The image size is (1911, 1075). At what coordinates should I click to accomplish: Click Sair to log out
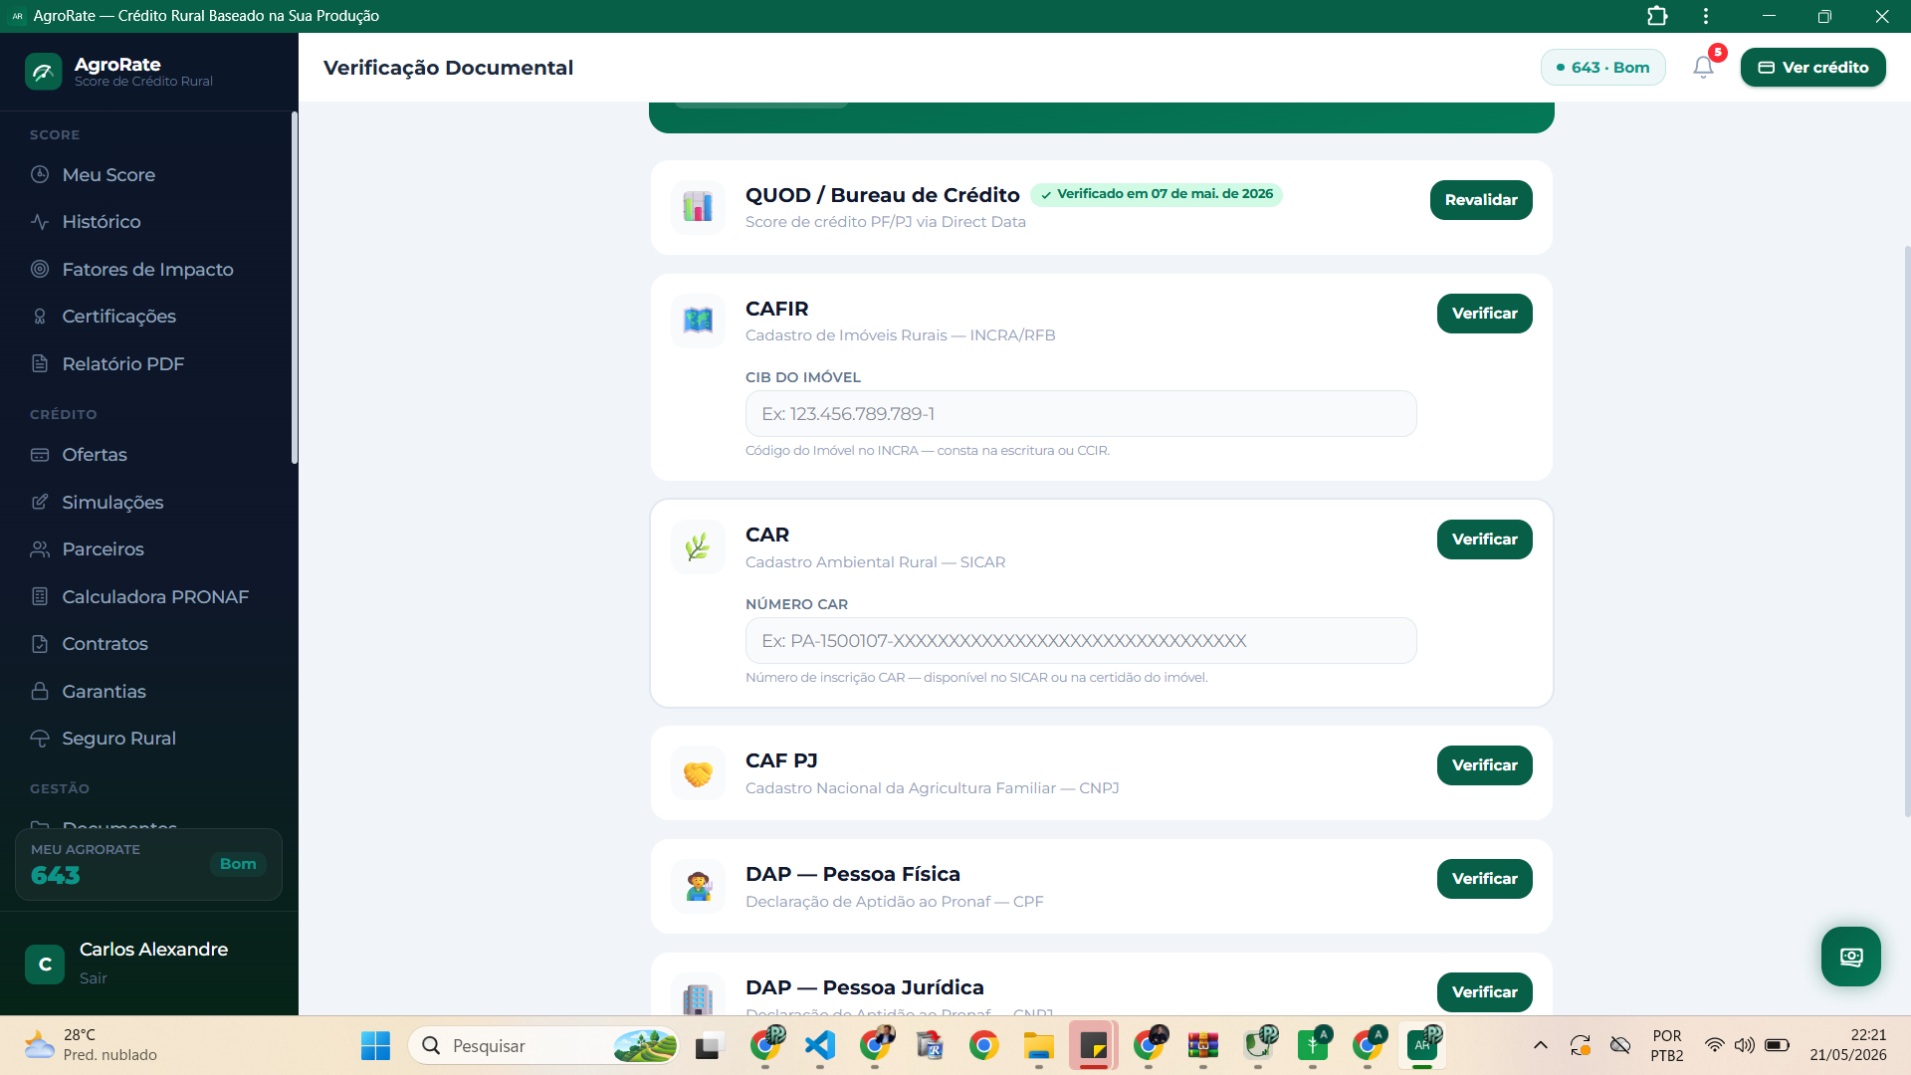pyautogui.click(x=93, y=978)
